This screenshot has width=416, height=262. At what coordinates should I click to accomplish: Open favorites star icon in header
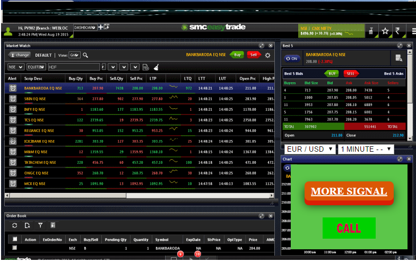(x=385, y=31)
